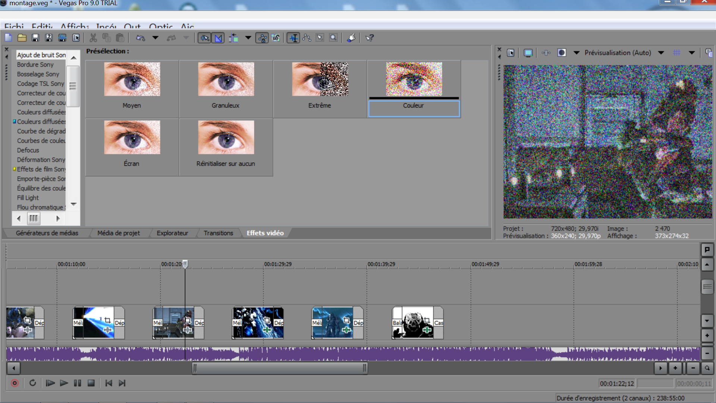
Task: Go to project end
Action: pos(122,383)
